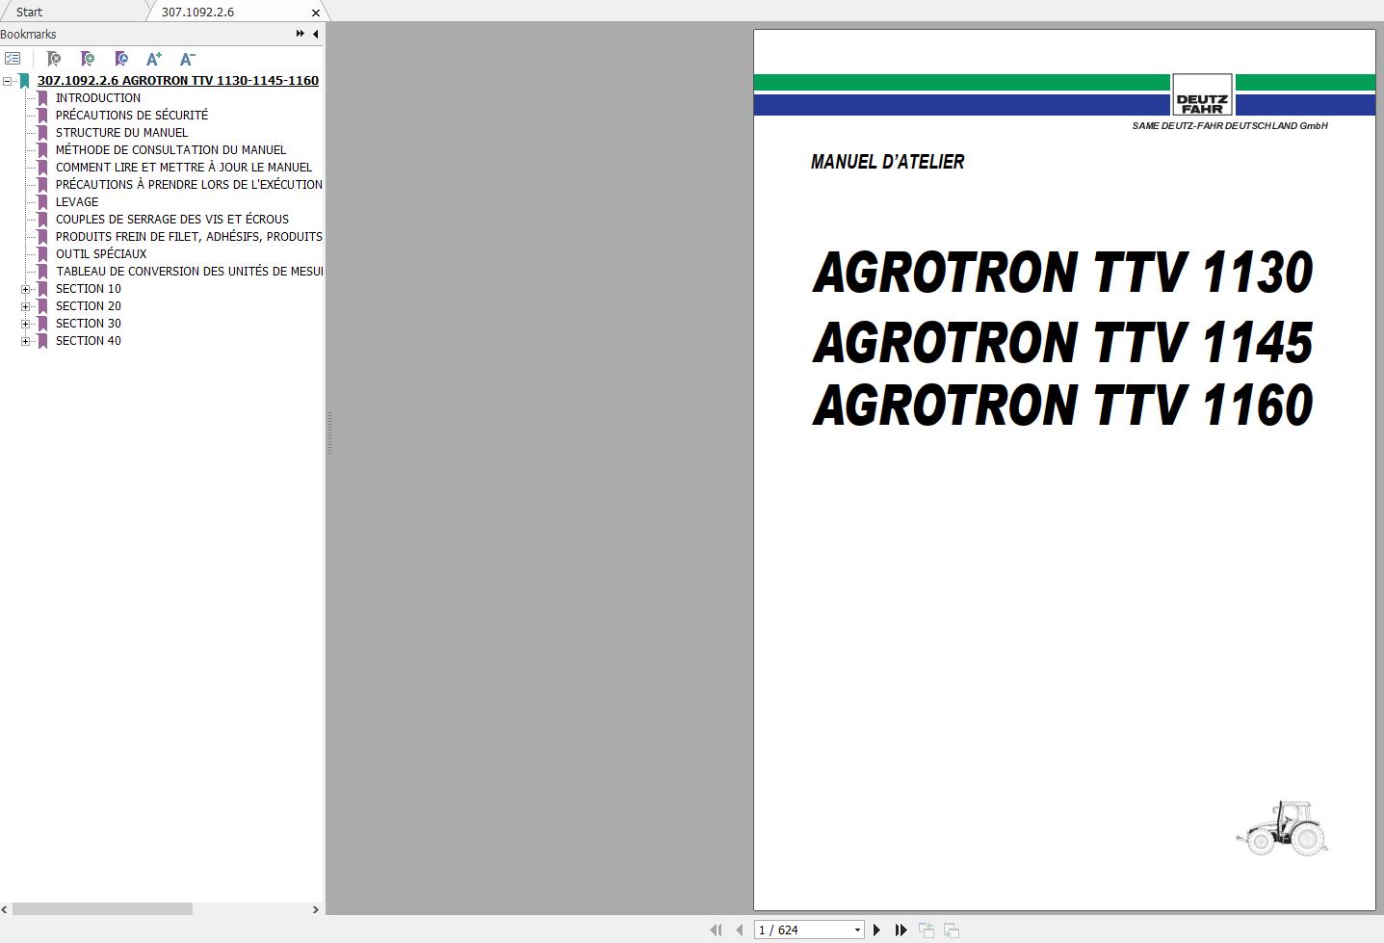Select PRODUITS FREIN DE FILET bookmark

tap(189, 237)
